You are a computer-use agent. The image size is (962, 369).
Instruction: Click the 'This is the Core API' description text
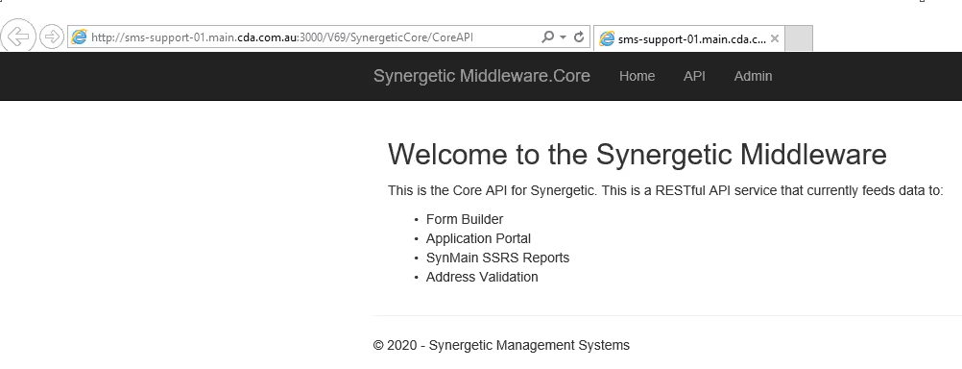(x=665, y=190)
